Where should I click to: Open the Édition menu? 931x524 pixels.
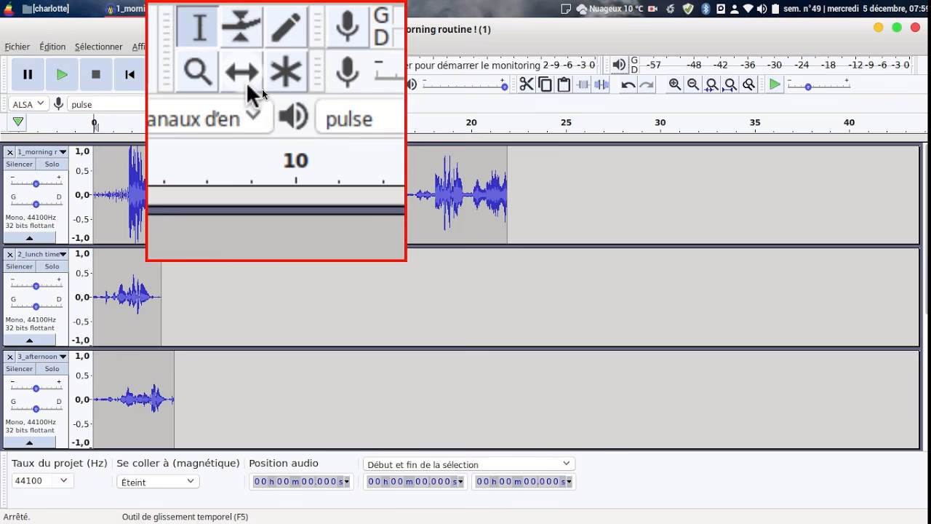[52, 46]
